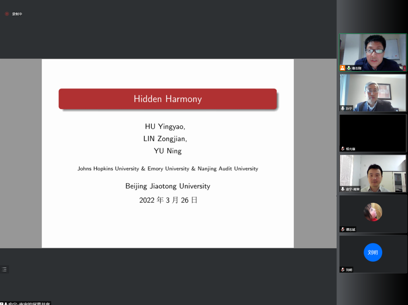
Task: Click the Hidden Harmony slide title
Action: click(x=168, y=99)
